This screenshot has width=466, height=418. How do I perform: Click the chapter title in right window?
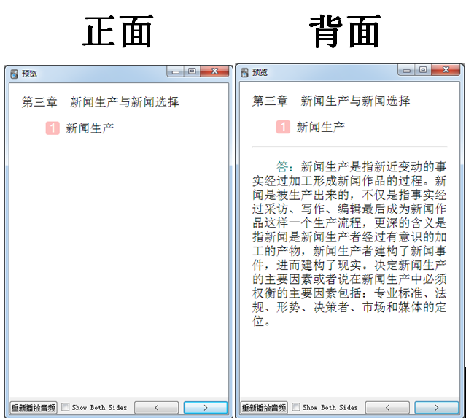click(331, 101)
